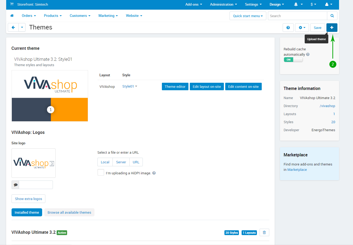
Task: Open the Quick start menu dropdown
Action: click(248, 16)
